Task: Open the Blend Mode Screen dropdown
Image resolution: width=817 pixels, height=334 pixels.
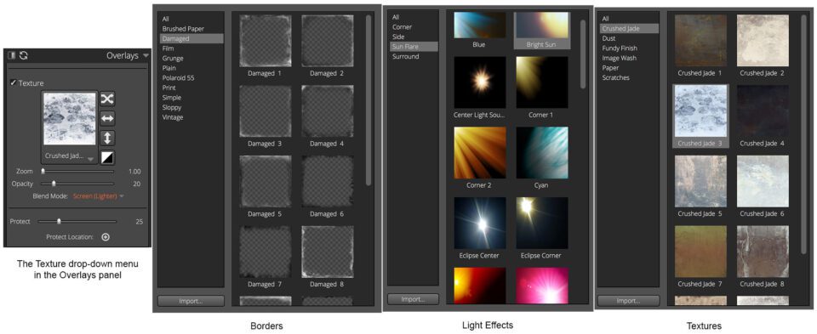Action: (99, 196)
